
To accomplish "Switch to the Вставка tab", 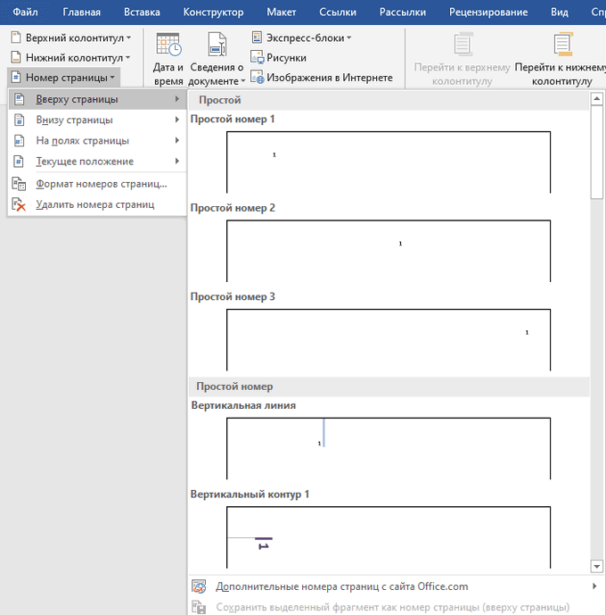I will pos(142,12).
